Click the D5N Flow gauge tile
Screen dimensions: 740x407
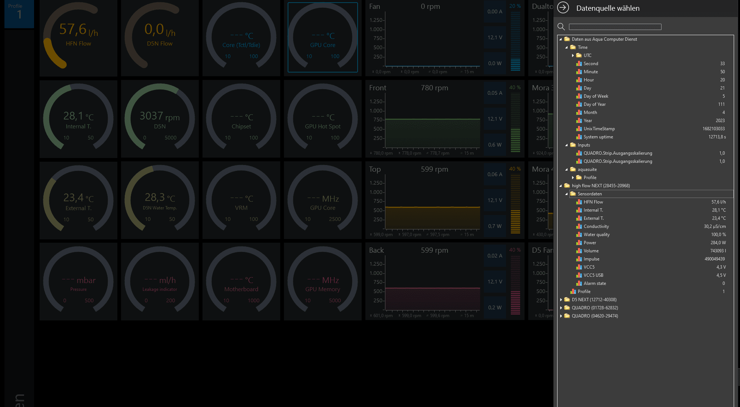click(x=160, y=38)
